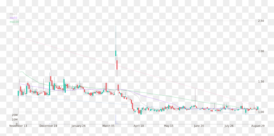
Task: Click the June 20 date label
Action: tap(199, 126)
